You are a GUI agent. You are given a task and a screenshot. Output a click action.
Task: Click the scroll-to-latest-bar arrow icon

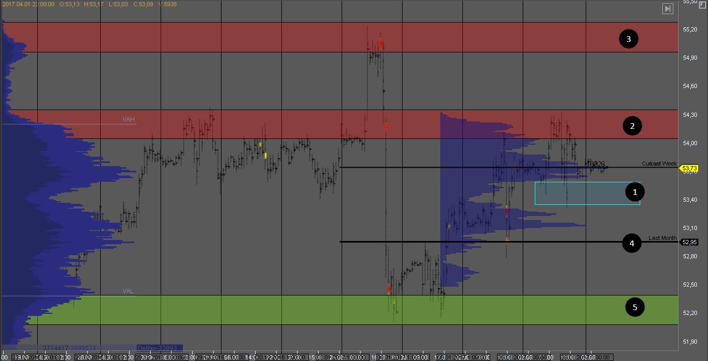pos(668,8)
